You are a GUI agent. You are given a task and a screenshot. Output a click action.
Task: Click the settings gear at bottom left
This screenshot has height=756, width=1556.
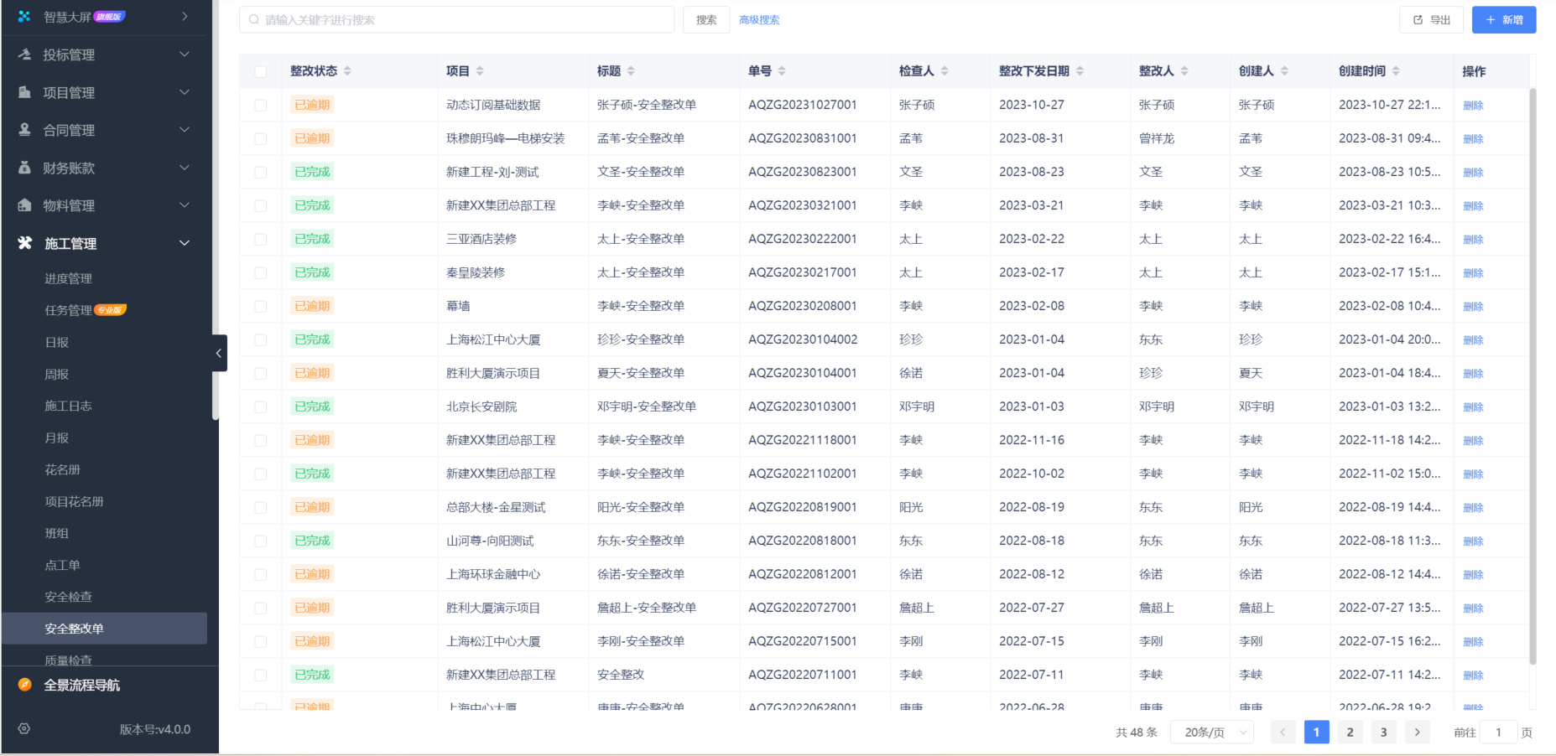coord(23,729)
